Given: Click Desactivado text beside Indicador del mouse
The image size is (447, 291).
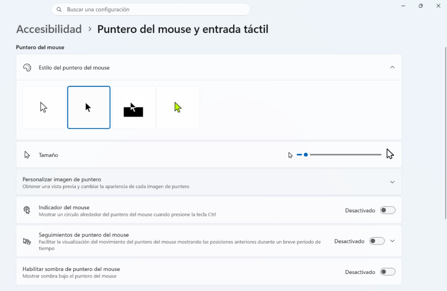Looking at the screenshot, I should (360, 210).
